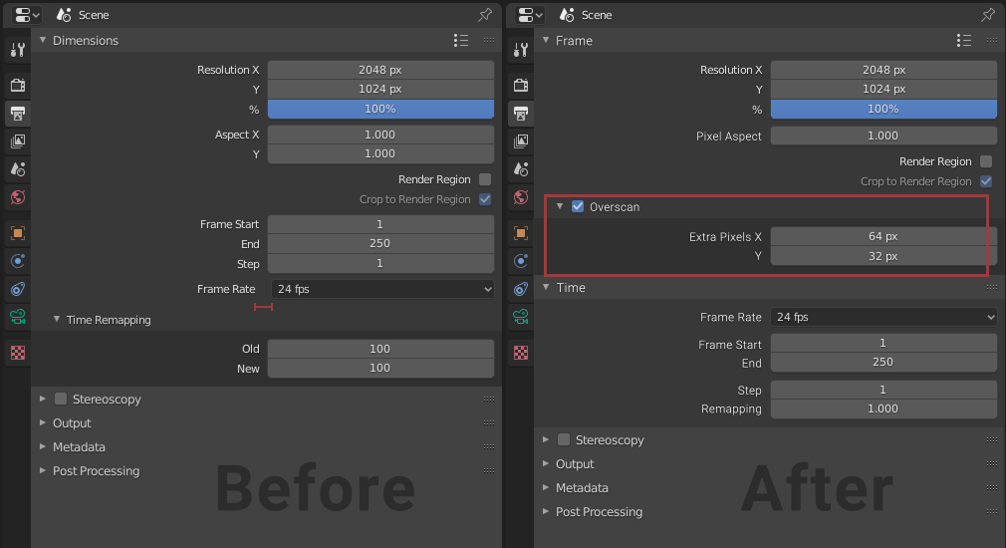Image resolution: width=1006 pixels, height=548 pixels.
Task: Collapse the Time panel
Action: (546, 287)
